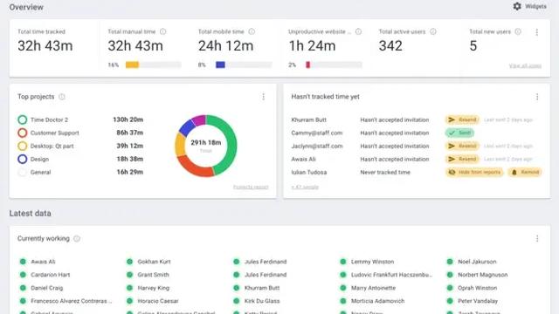Resend invitation to Awais Ali
This screenshot has width=559, height=314.
pos(462,159)
